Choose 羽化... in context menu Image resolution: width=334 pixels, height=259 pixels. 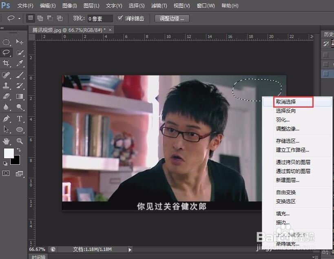coord(298,120)
